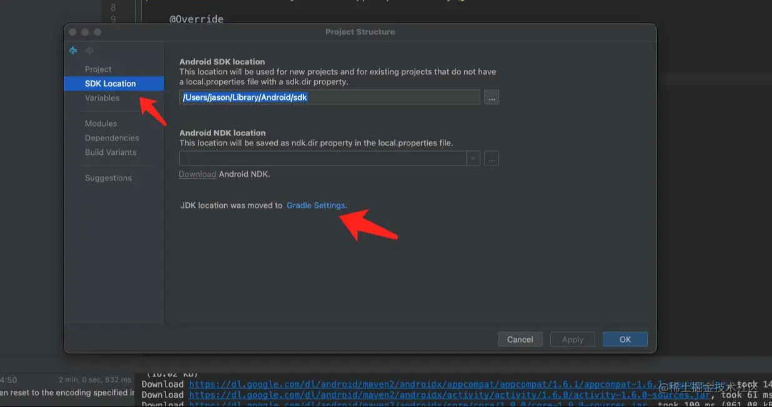
Task: Click the forward navigation arrow
Action: click(x=89, y=51)
